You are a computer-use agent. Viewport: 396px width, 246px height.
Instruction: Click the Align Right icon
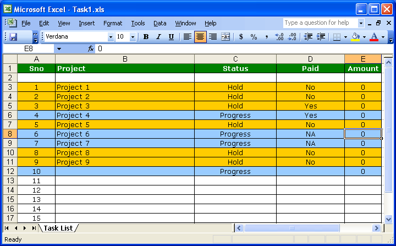coord(213,37)
